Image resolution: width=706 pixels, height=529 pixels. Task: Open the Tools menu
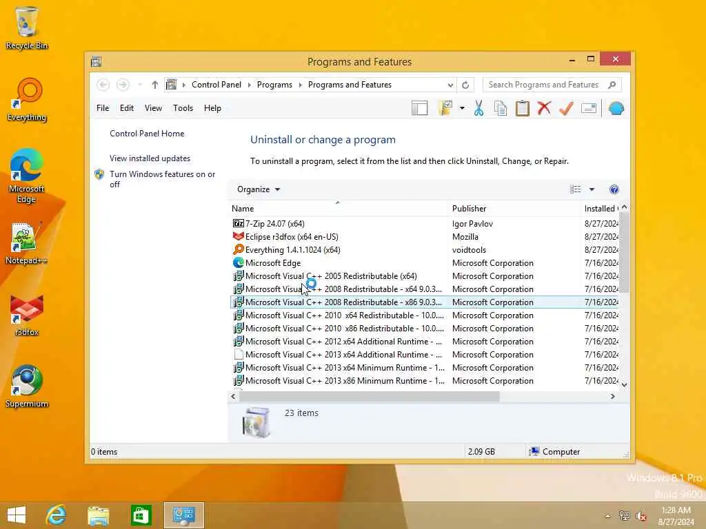183,108
